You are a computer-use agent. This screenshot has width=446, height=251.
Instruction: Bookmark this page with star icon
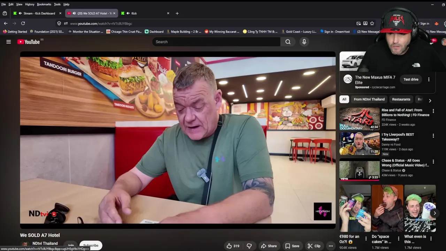point(372,23)
